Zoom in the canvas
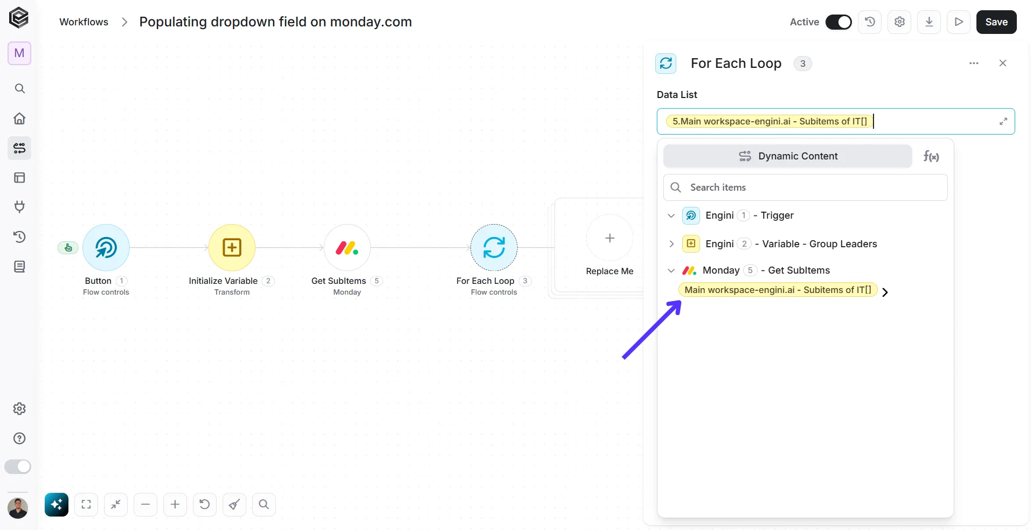1033x530 pixels. [175, 505]
